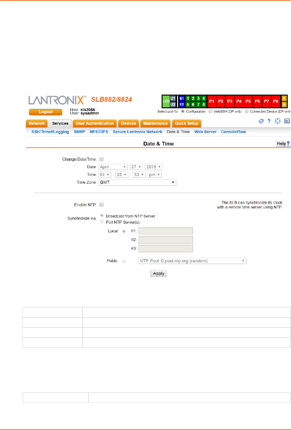Viewport: 291px width, 430px height.
Task: Tick the Enable NTP checkbox
Action: [101, 205]
